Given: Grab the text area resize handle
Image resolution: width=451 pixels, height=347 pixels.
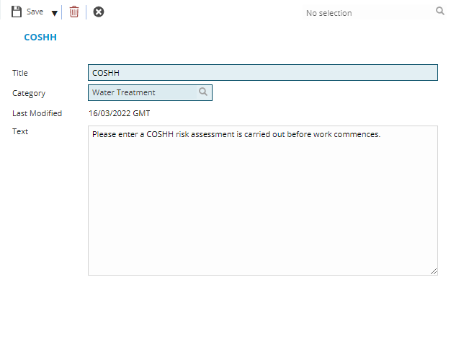Looking at the screenshot, I should coord(434,271).
